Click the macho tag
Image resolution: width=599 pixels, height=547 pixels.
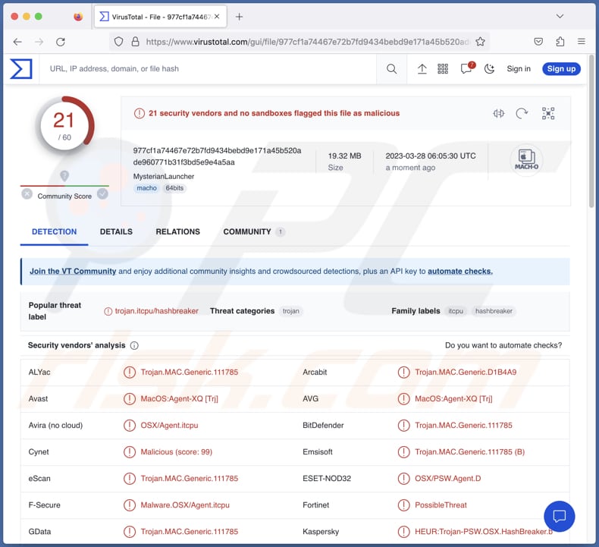[146, 188]
